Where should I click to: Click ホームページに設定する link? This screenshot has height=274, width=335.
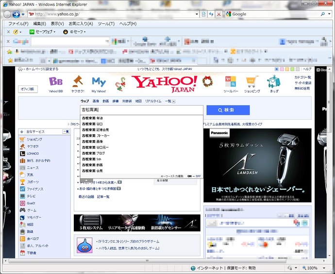coord(42,69)
